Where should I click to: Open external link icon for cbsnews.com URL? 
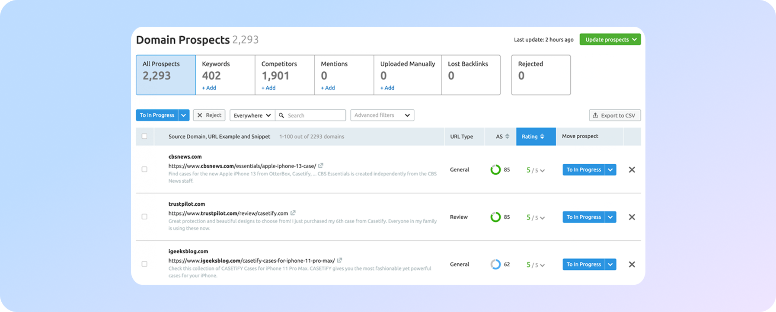[x=321, y=166]
